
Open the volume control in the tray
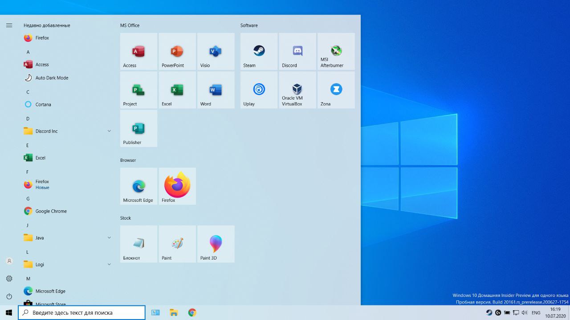point(525,312)
